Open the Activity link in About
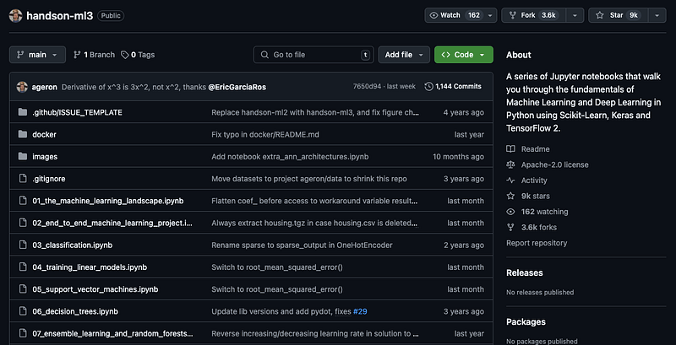676x345 pixels. coord(526,181)
